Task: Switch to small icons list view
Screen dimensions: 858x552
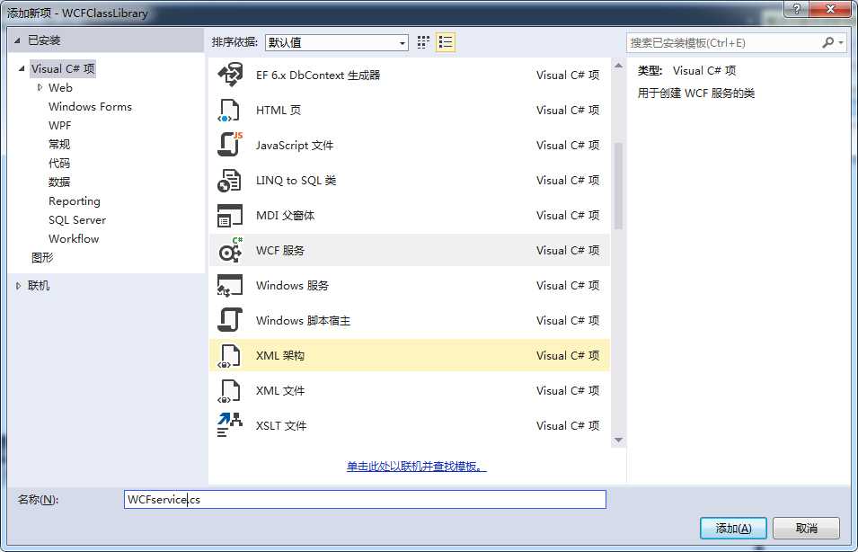Action: (446, 42)
